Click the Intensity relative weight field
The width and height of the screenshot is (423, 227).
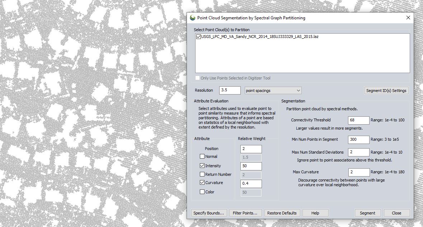click(251, 166)
